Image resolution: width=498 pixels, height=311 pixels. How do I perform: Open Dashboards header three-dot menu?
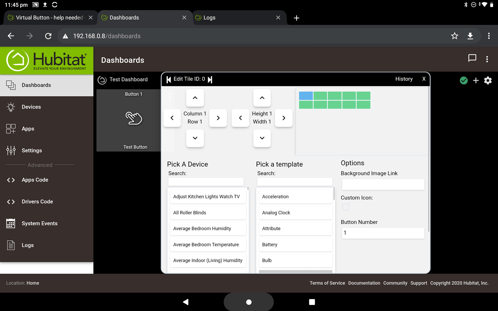click(487, 59)
